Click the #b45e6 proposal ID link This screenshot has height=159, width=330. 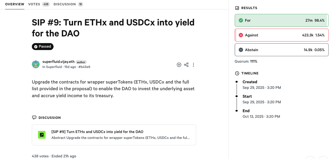(84, 67)
